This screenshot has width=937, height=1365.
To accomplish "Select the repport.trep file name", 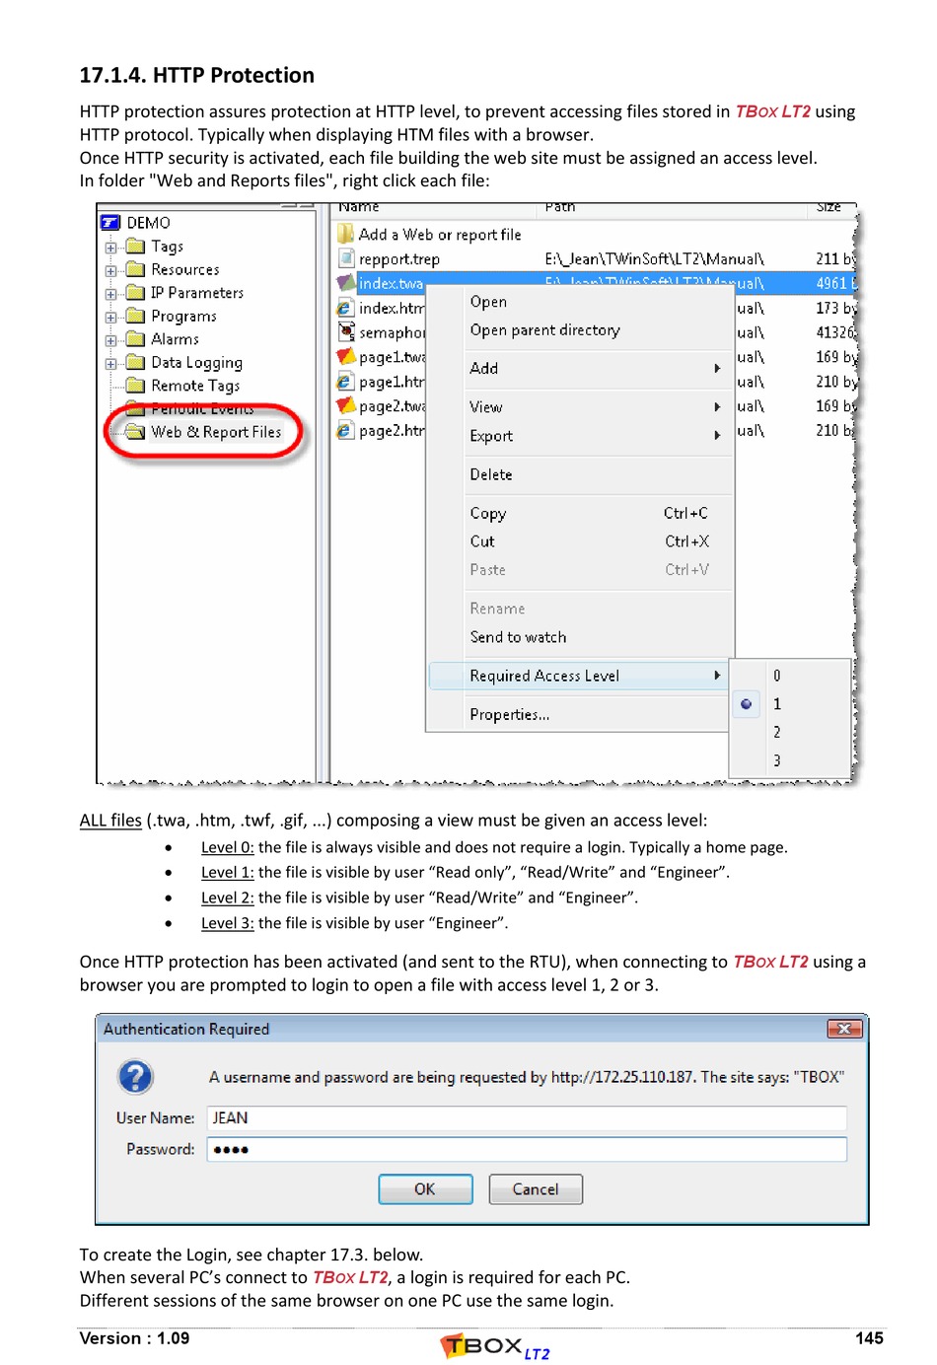I will pyautogui.click(x=399, y=259).
